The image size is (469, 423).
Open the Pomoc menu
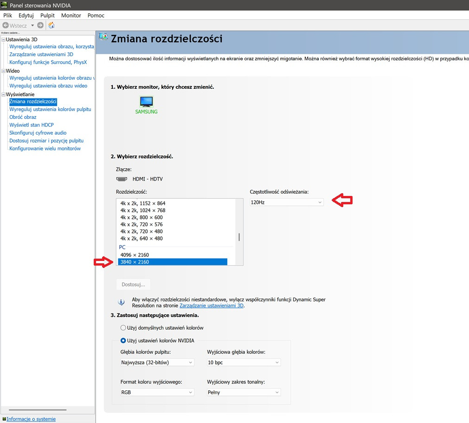(96, 15)
